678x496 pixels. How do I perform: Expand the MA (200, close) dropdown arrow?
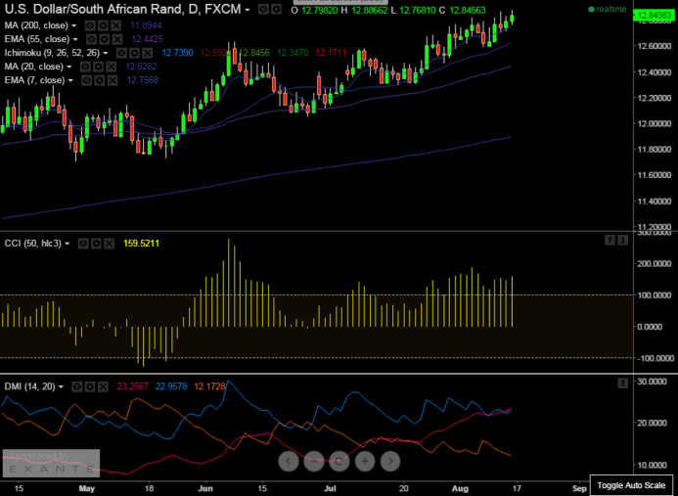pyautogui.click(x=74, y=26)
